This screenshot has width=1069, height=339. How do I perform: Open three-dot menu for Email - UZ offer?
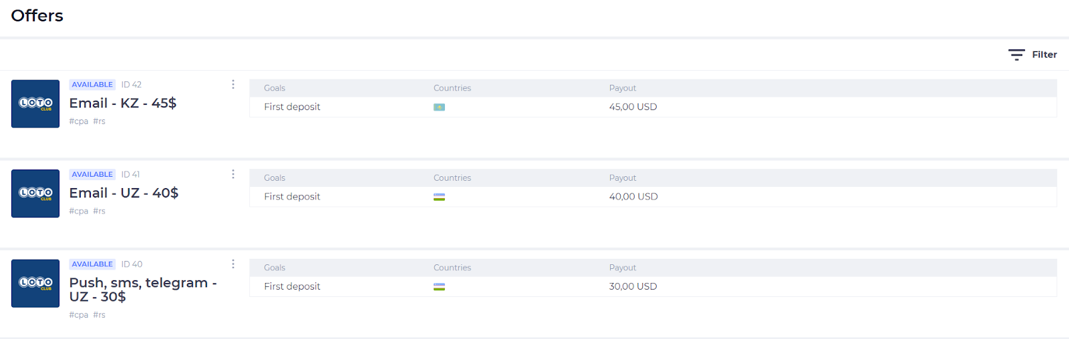[233, 174]
